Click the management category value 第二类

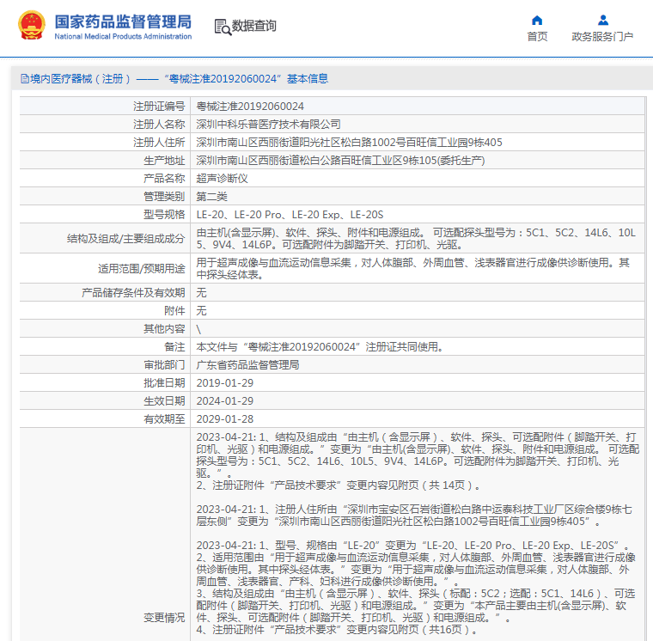click(211, 196)
